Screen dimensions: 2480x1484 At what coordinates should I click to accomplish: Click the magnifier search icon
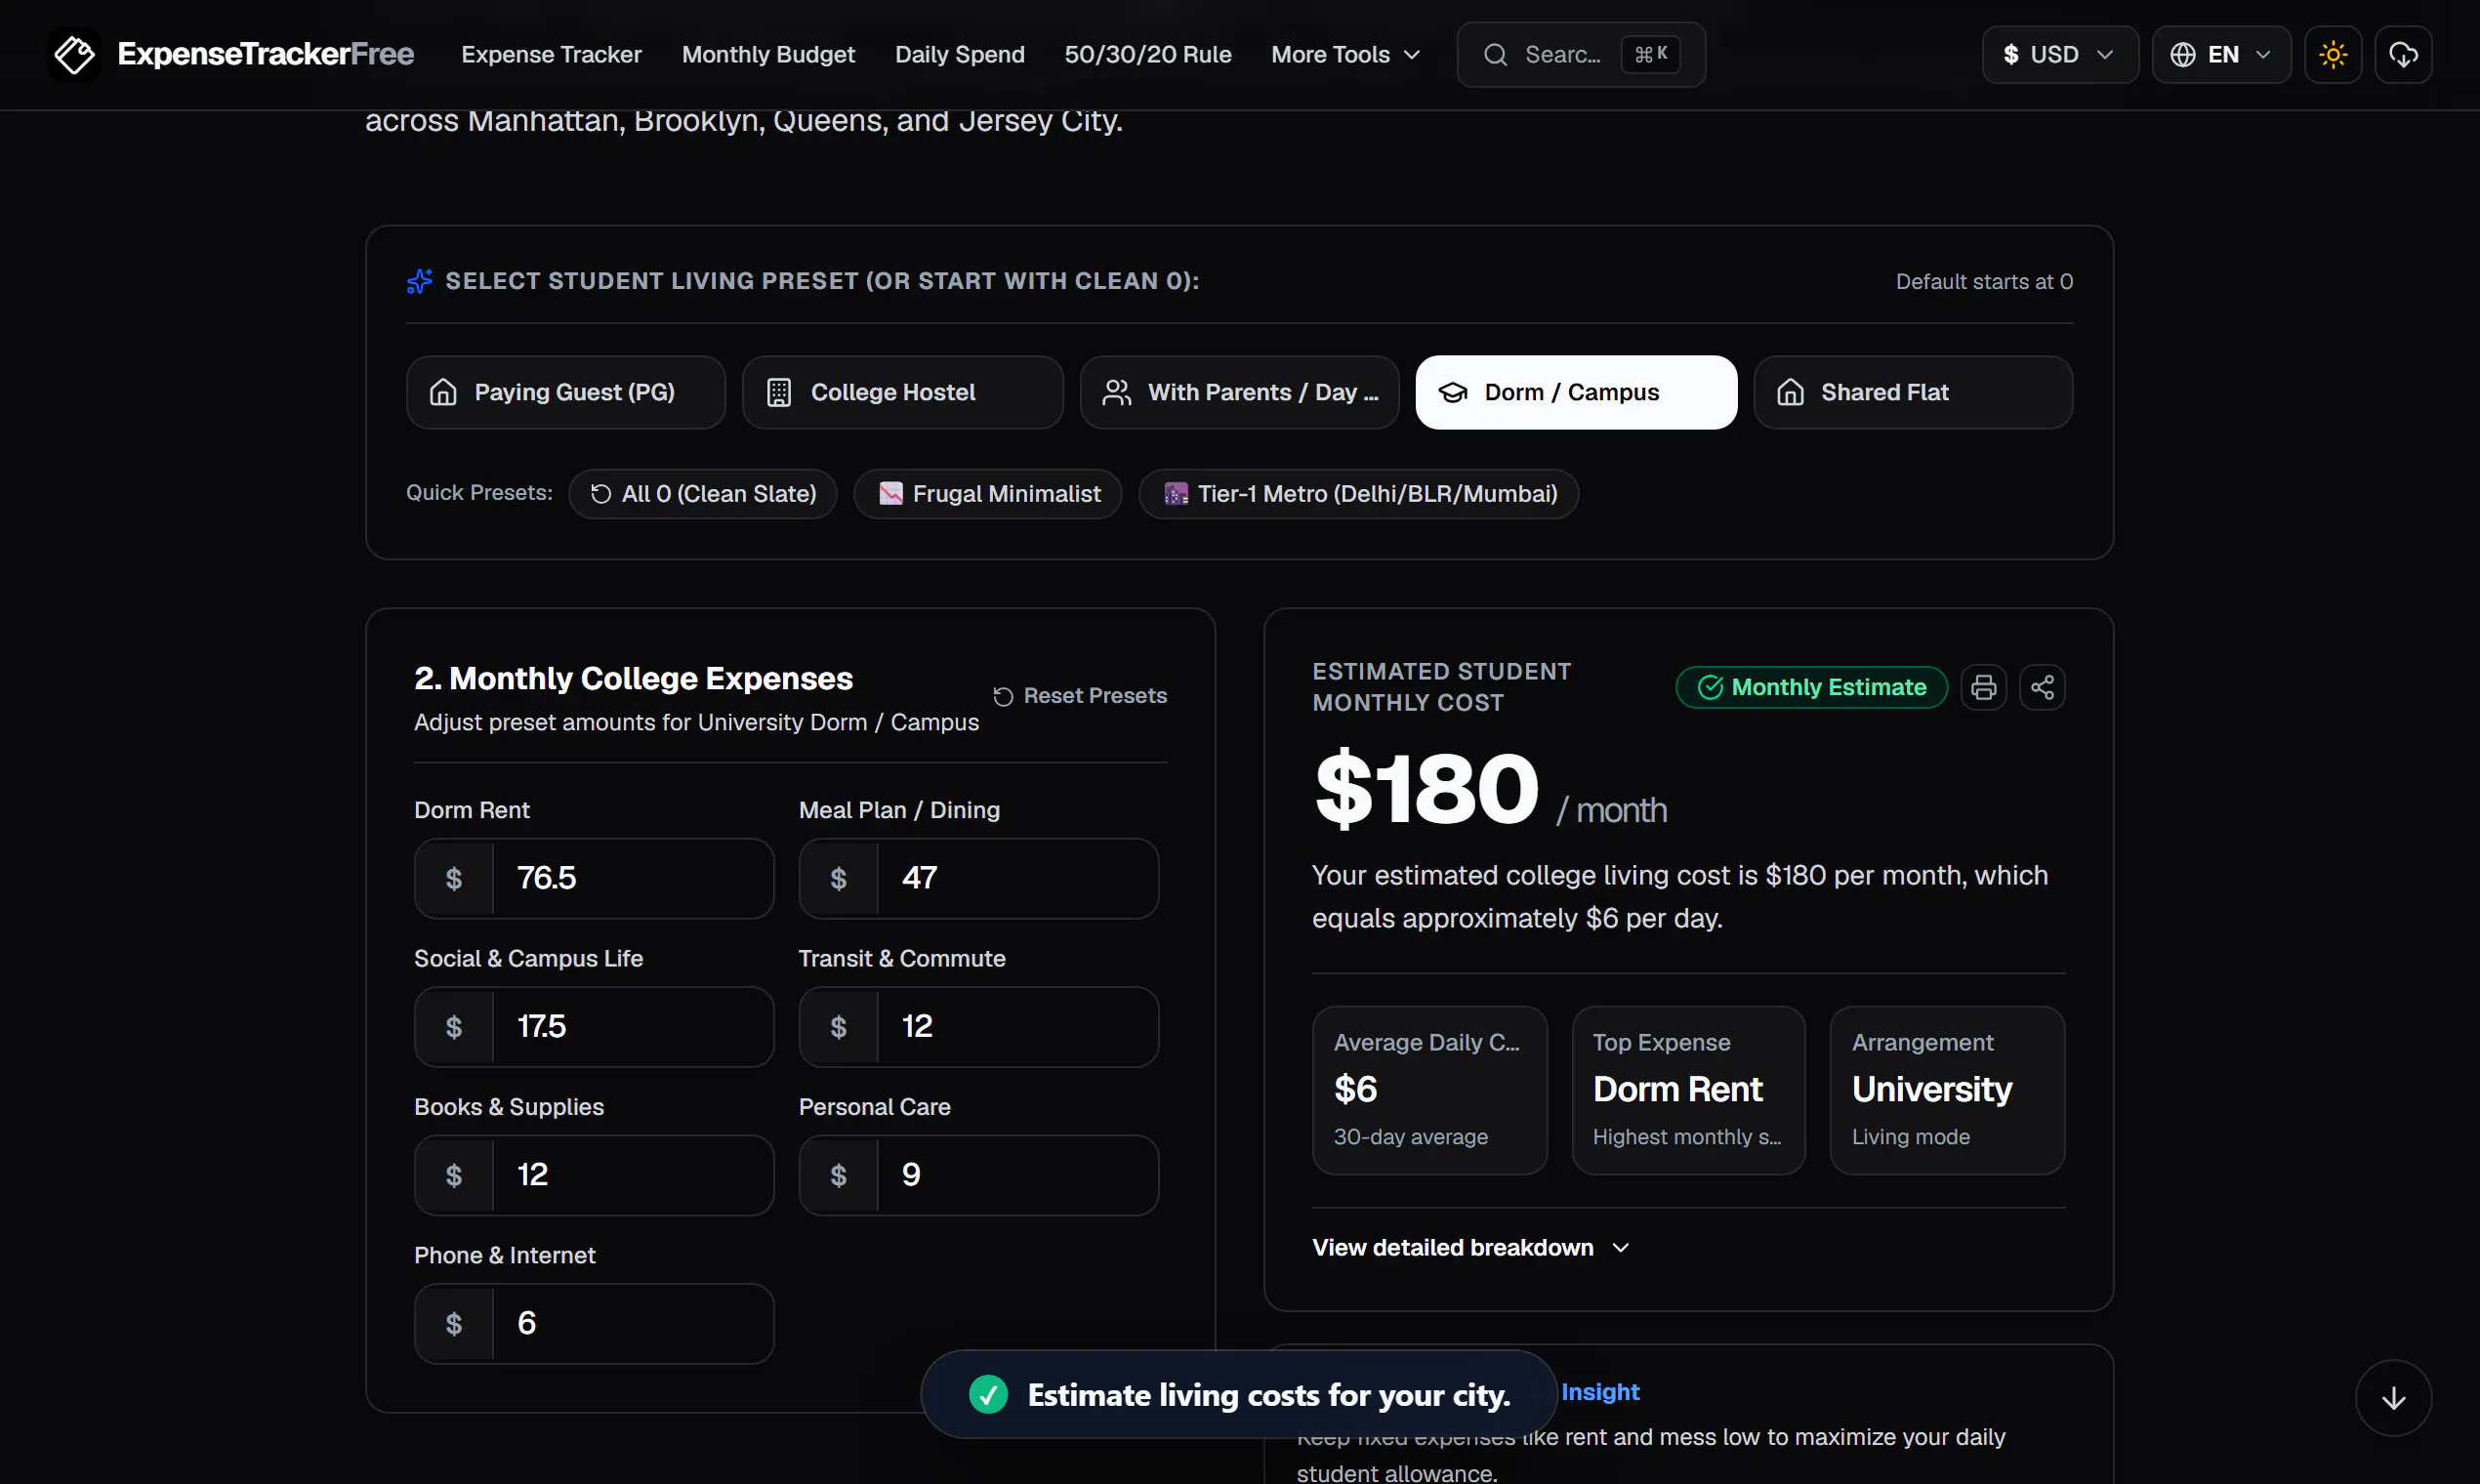click(x=1495, y=54)
